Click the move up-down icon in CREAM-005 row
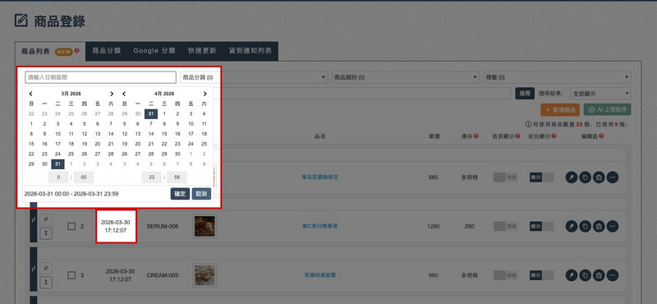Image resolution: width=657 pixels, height=304 pixels. point(46,283)
